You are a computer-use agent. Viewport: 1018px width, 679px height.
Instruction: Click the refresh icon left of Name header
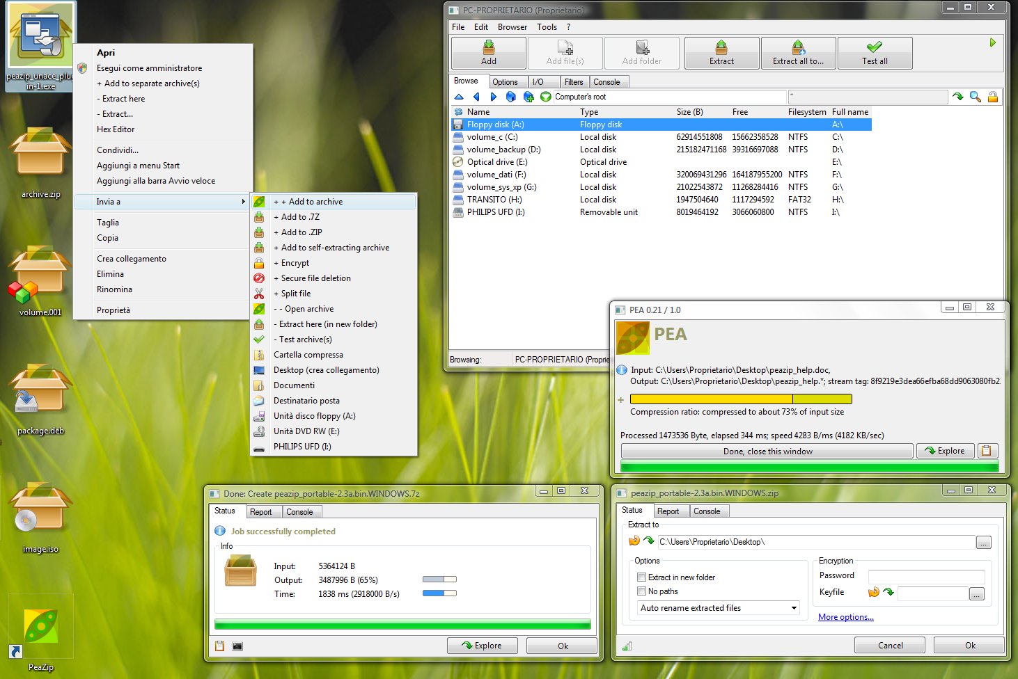point(458,112)
